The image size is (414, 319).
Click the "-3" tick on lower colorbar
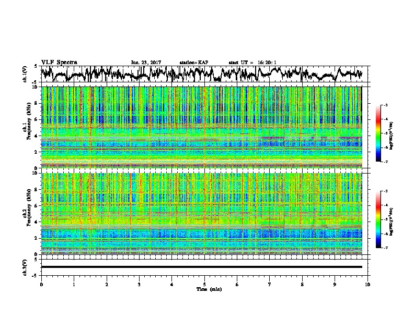click(x=385, y=191)
